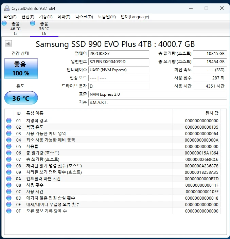Click the status orb for row 04

point(9,140)
